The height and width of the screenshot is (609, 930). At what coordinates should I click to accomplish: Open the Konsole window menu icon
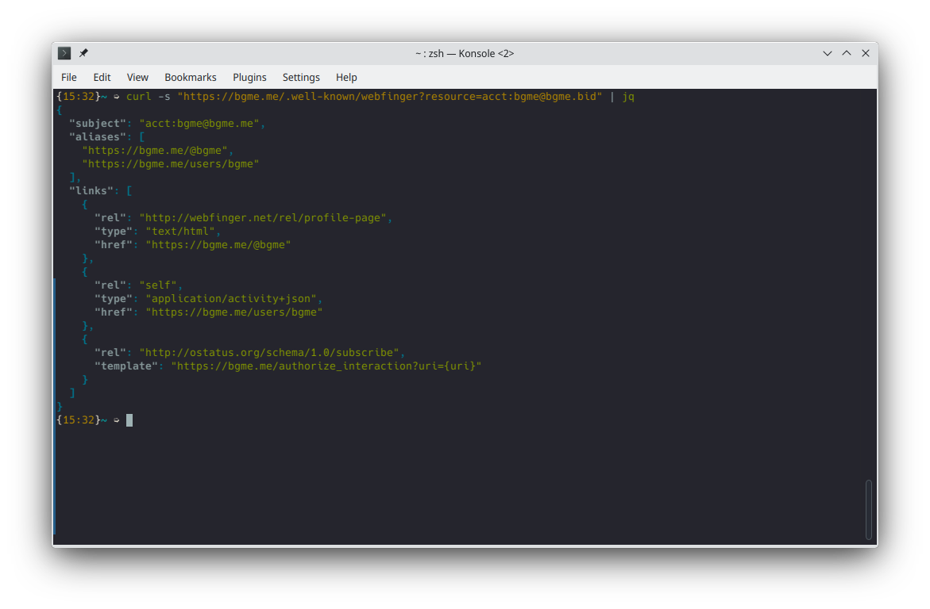(64, 53)
